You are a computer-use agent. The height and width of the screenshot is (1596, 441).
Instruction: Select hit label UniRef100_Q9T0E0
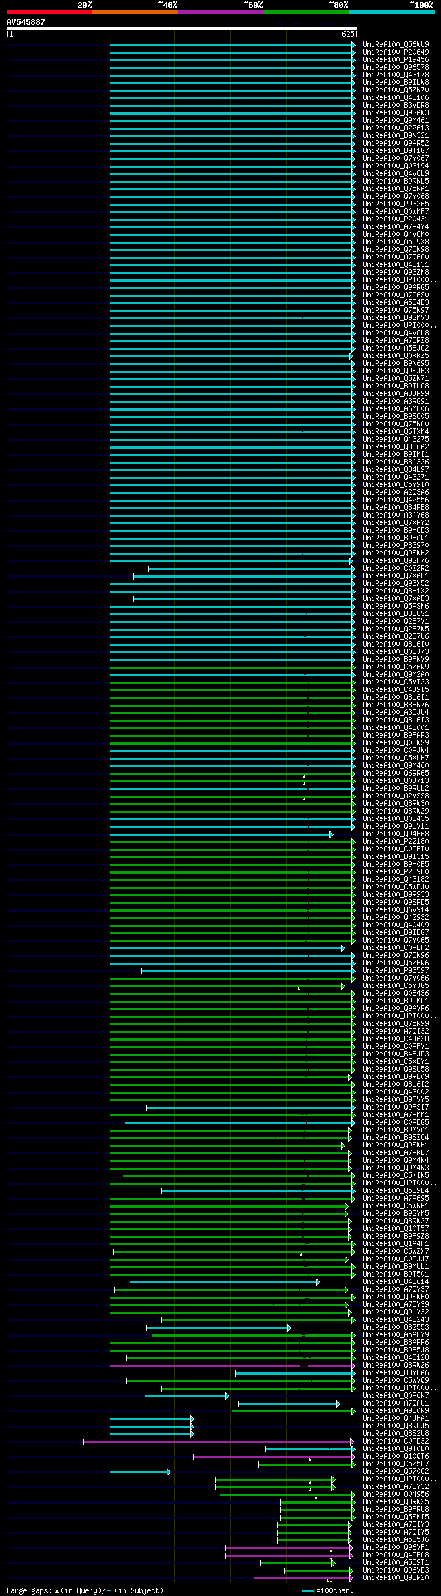click(x=396, y=1448)
